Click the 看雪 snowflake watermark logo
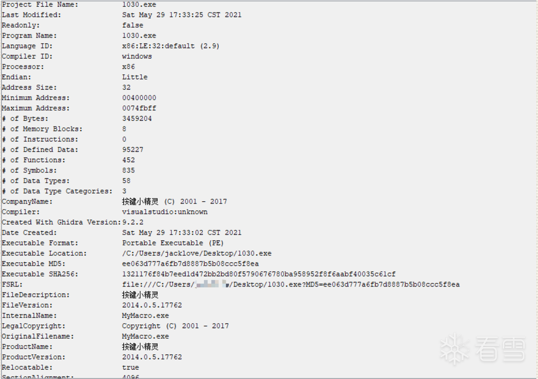Screen dimensions: 538x379 click(x=454, y=349)
